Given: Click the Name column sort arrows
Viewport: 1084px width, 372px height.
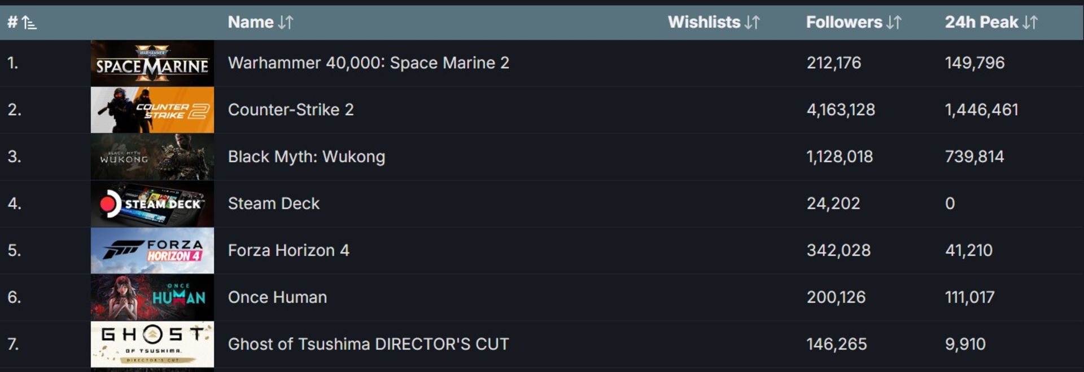Looking at the screenshot, I should coord(286,23).
